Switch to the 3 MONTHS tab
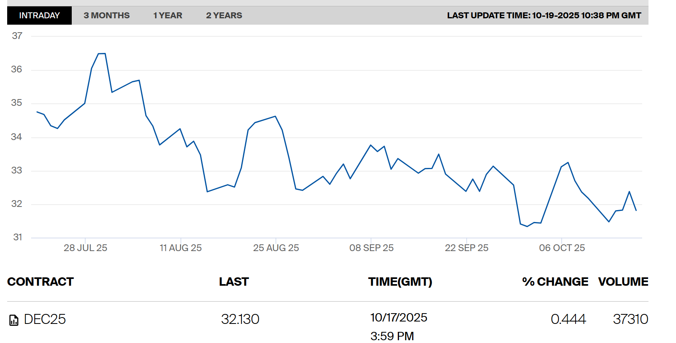Screen dimensions: 676x343 [106, 16]
